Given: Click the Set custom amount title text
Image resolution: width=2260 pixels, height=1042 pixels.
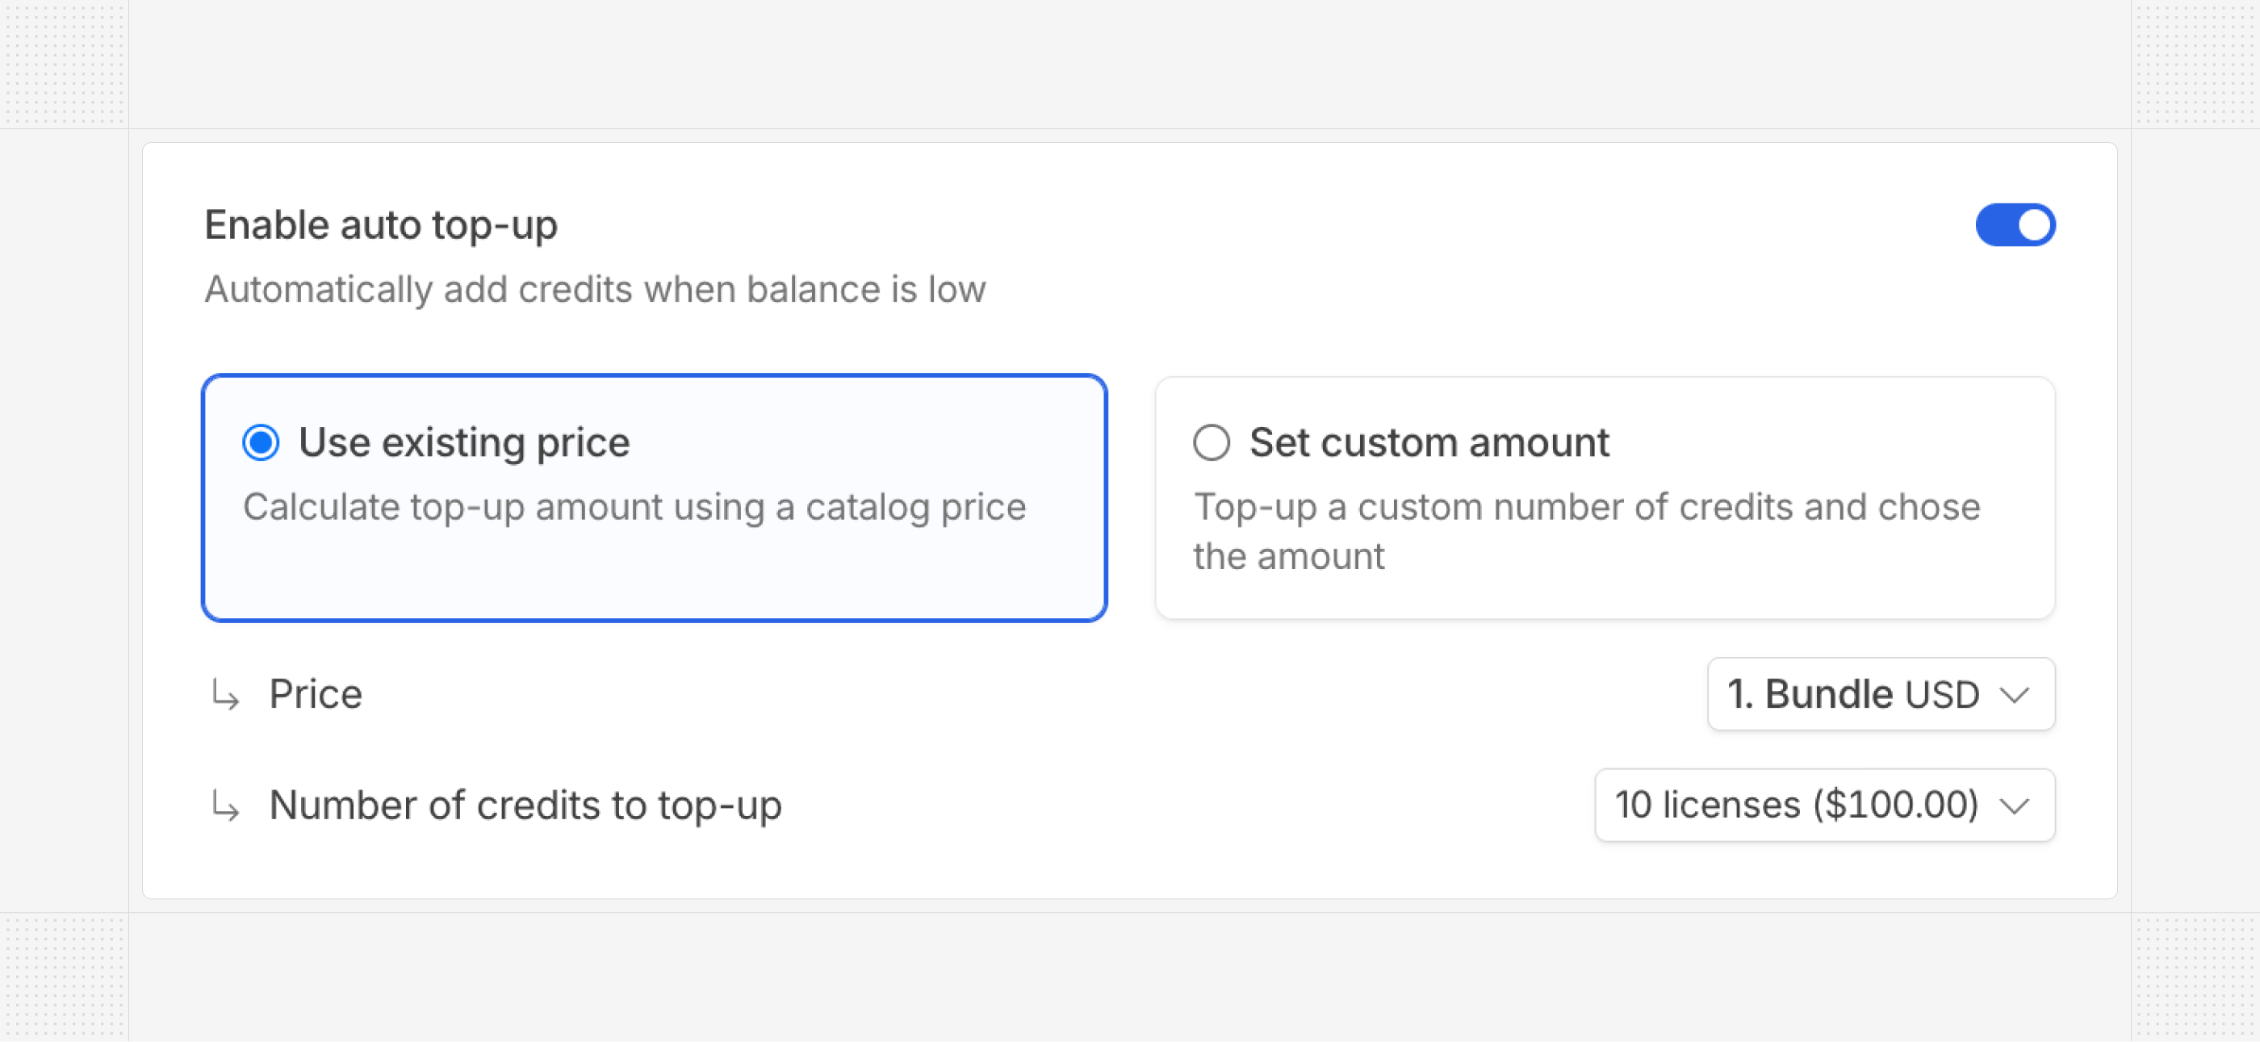Looking at the screenshot, I should coord(1429,442).
